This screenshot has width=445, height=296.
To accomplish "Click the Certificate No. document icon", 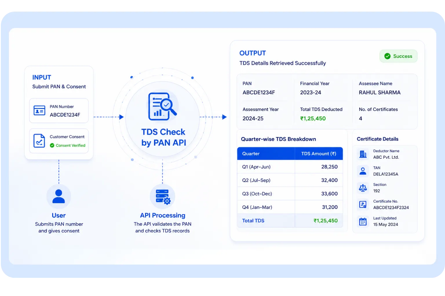I will click(363, 204).
